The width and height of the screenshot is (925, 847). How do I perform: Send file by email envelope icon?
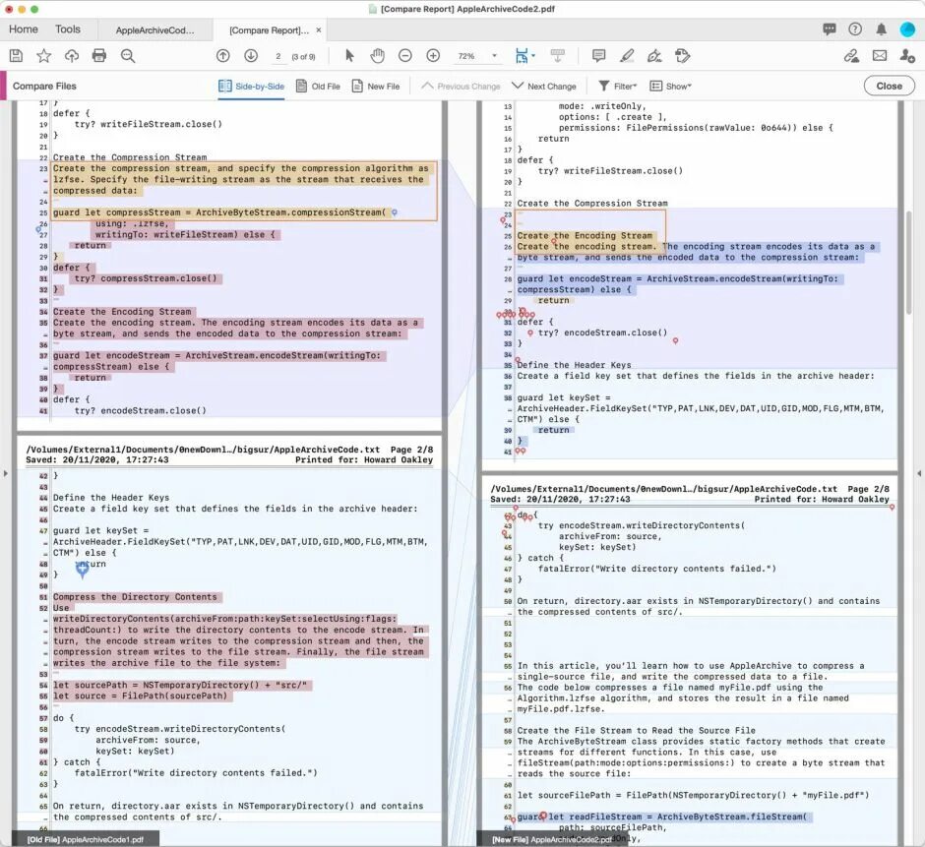[880, 56]
